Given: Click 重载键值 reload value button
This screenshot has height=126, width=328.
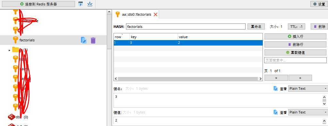Looking at the screenshot, I should tap(295, 53).
